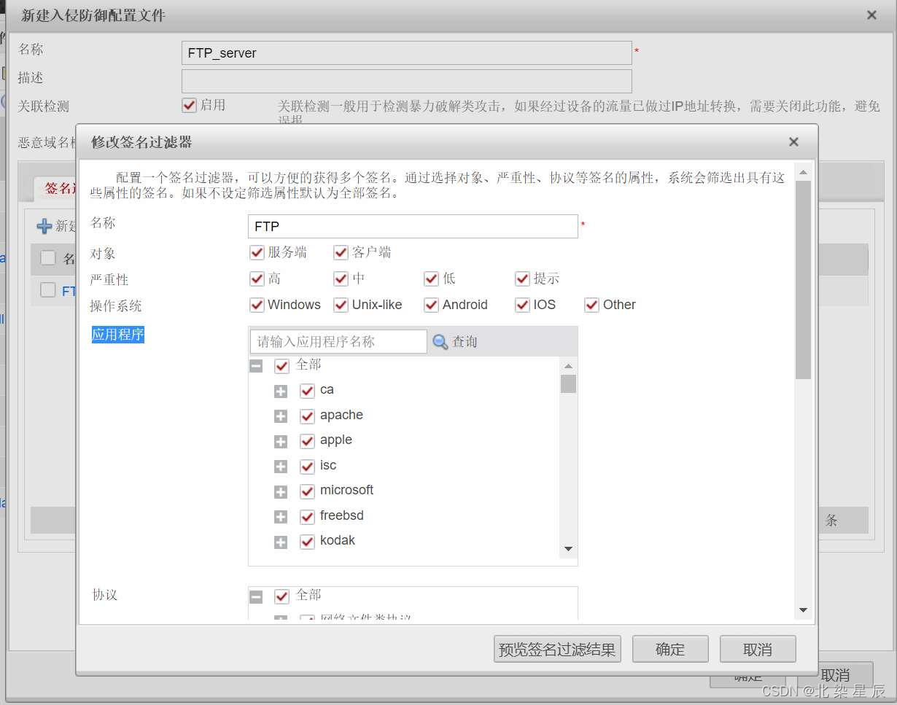Toggle the kodak application checkbox

tap(307, 542)
